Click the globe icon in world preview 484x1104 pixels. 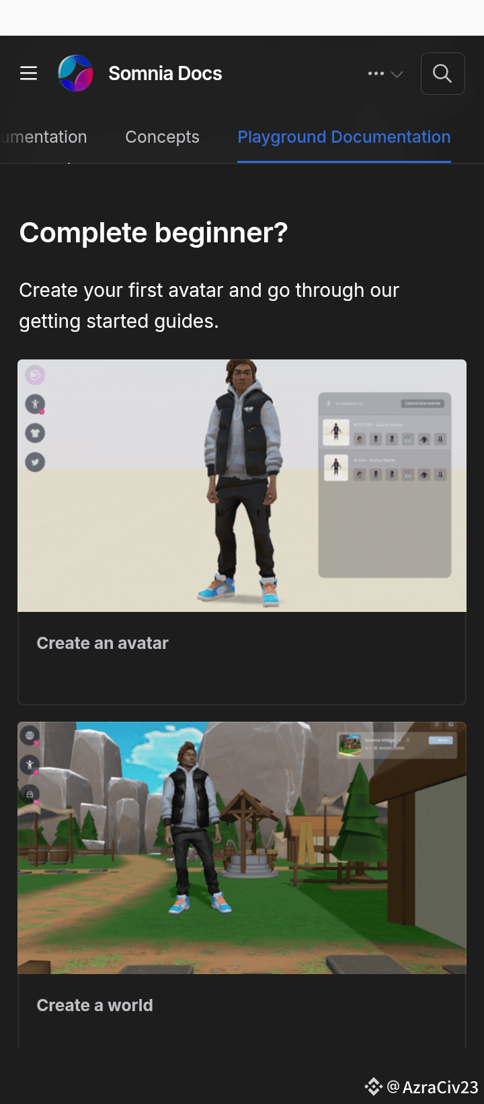pyautogui.click(x=30, y=736)
